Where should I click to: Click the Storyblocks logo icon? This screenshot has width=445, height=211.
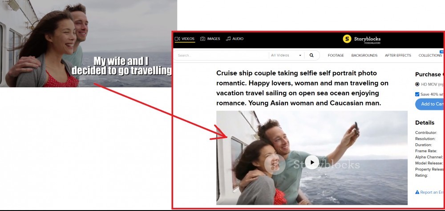pos(347,39)
